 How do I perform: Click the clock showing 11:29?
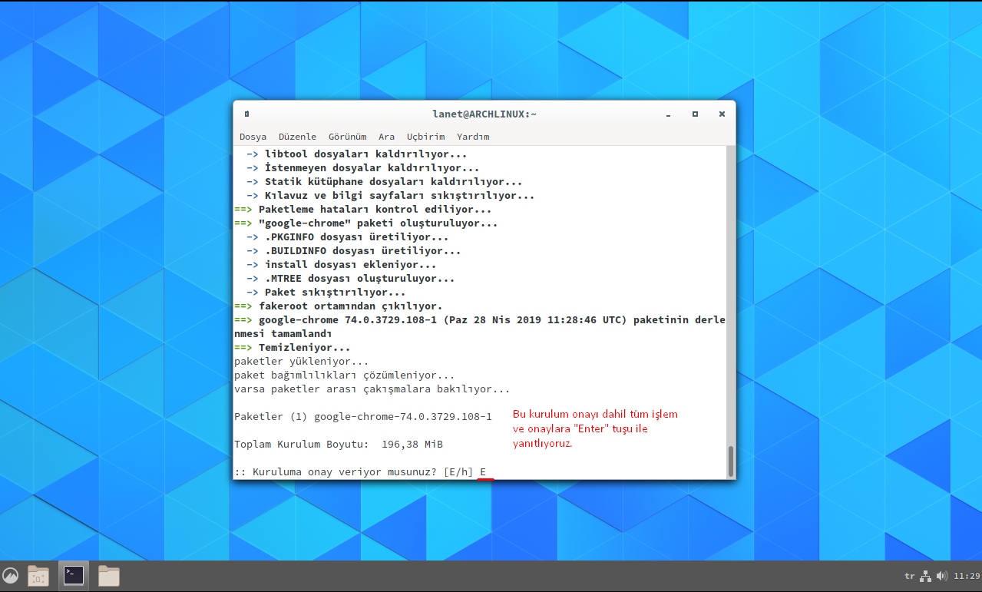click(965, 575)
